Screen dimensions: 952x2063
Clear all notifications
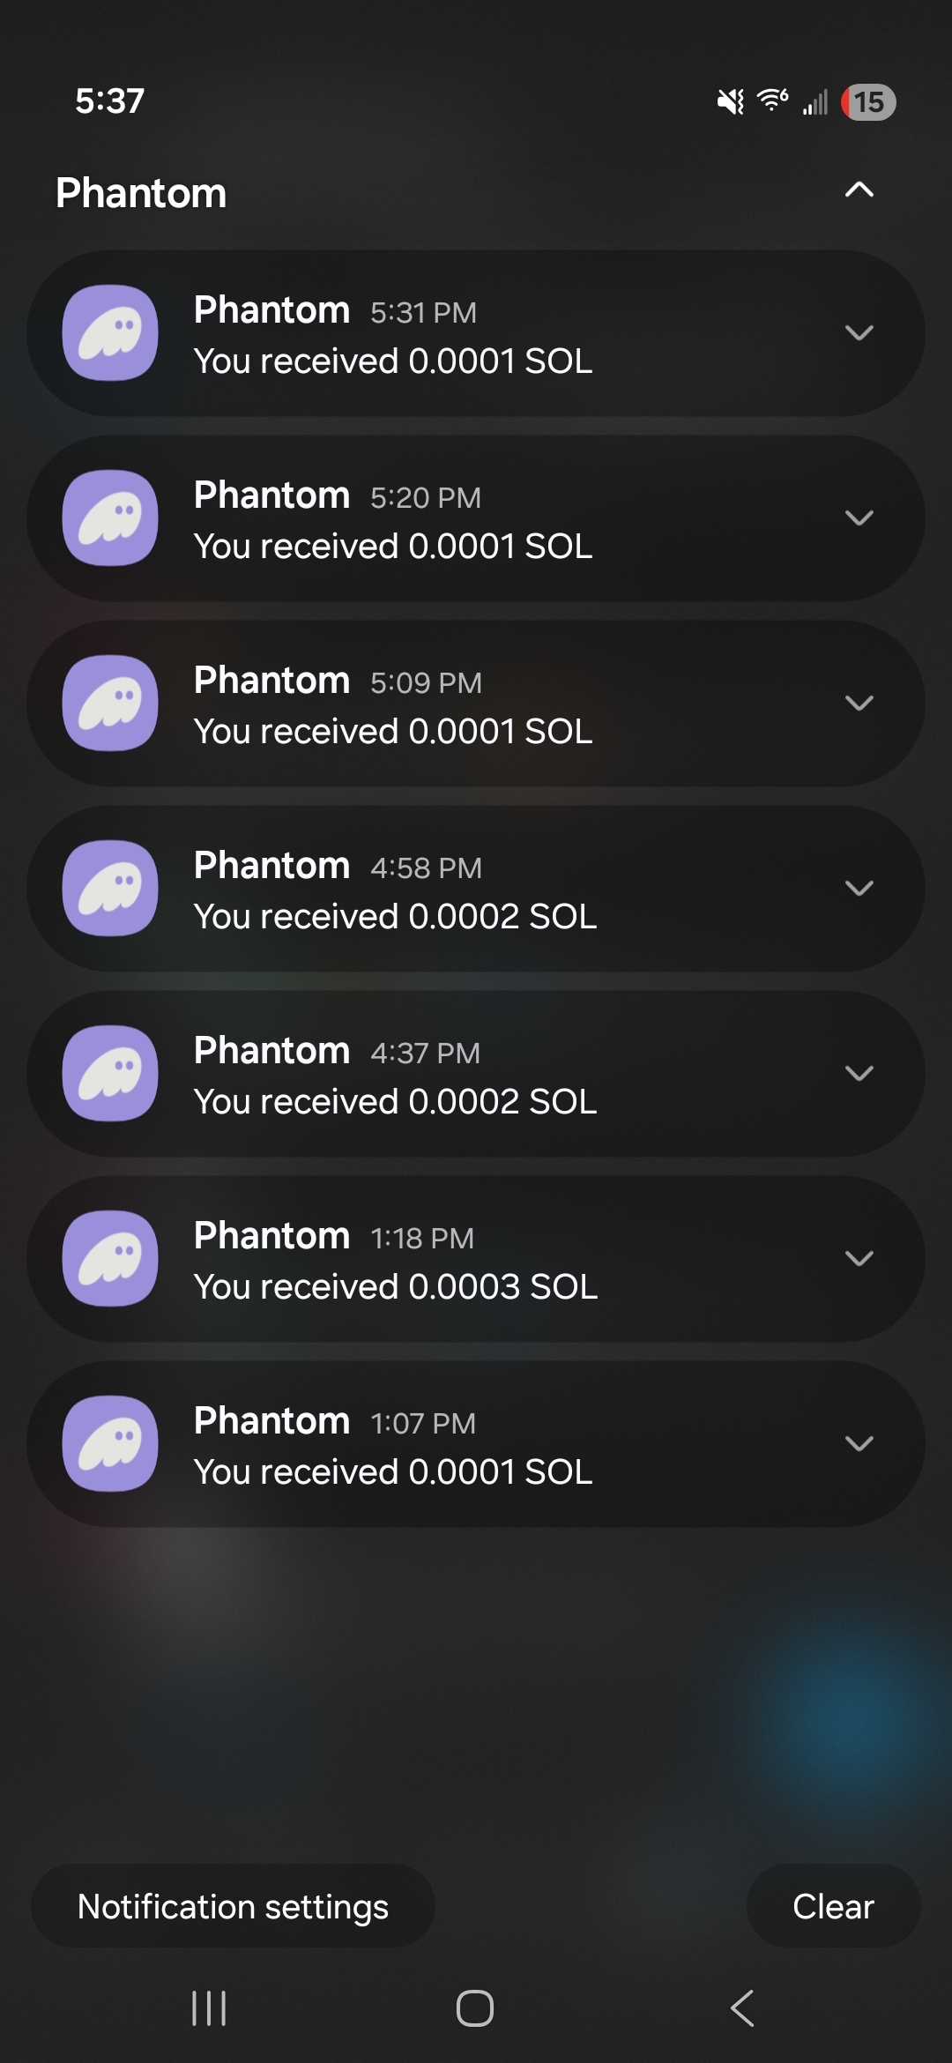[x=833, y=1906]
